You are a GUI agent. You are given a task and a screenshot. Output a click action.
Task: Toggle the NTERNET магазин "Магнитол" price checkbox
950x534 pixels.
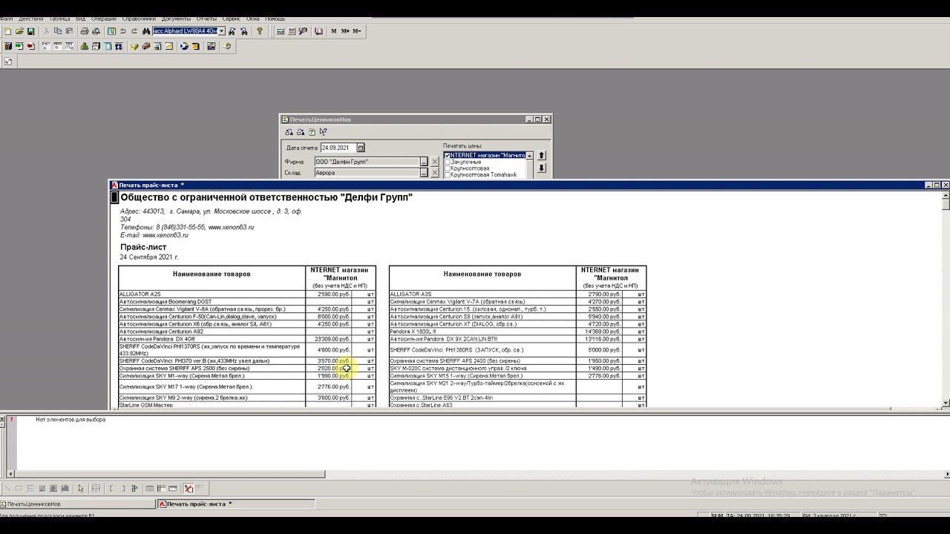447,156
